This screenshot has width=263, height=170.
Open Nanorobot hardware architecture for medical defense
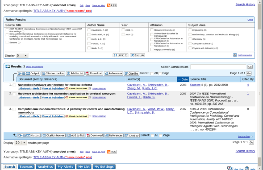coord(55,85)
